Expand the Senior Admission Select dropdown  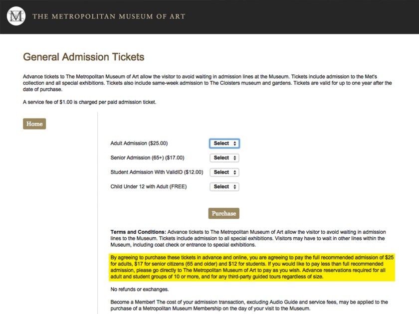[x=224, y=158]
